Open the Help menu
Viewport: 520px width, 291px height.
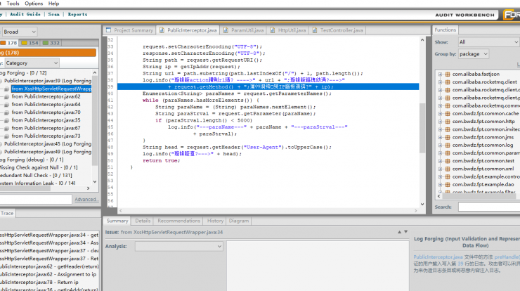click(x=53, y=4)
